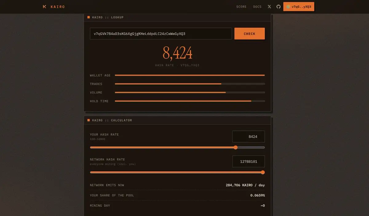
Task: Click the 'WALLET AGE' label
Action: click(100, 75)
